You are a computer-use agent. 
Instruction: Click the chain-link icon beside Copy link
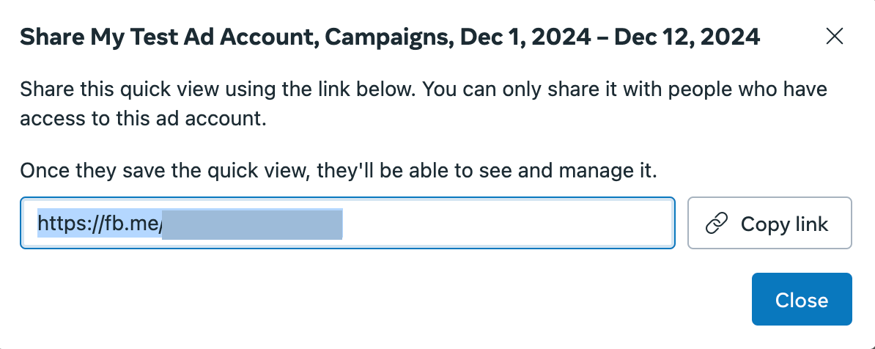coord(717,224)
